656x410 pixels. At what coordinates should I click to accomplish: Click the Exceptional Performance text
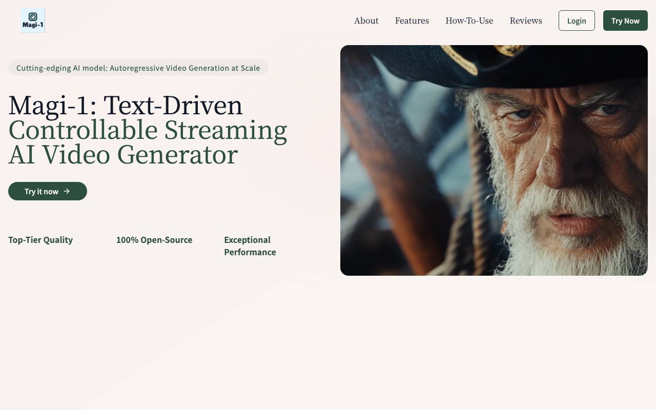click(250, 246)
